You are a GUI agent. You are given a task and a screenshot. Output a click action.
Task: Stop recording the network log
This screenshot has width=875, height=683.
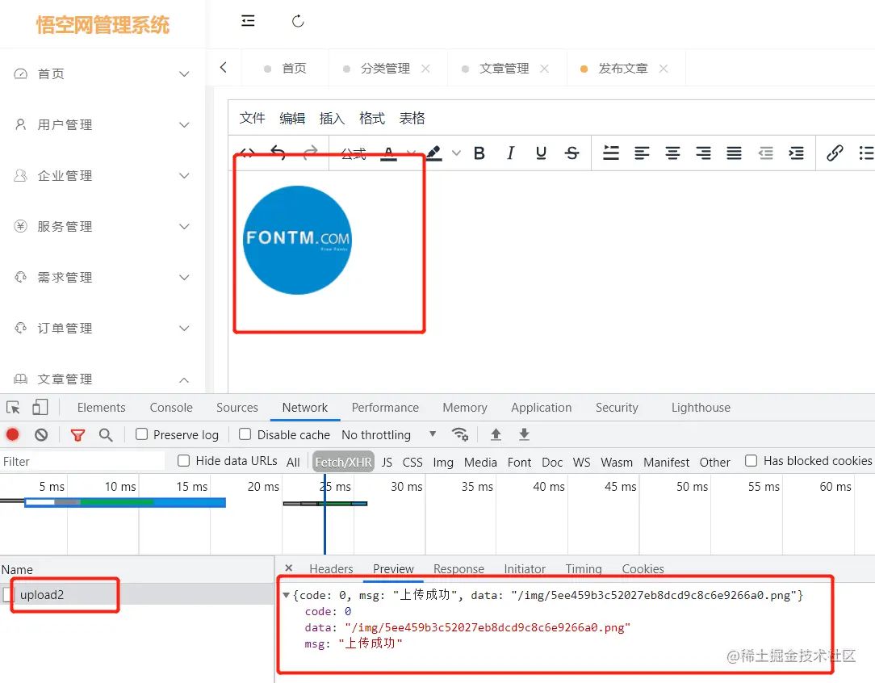(13, 434)
